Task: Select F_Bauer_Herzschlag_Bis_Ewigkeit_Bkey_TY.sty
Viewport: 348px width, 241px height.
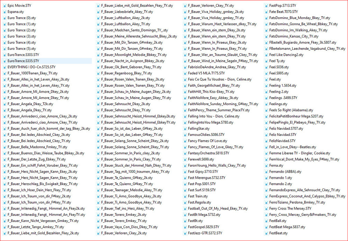Action: click(x=43, y=184)
